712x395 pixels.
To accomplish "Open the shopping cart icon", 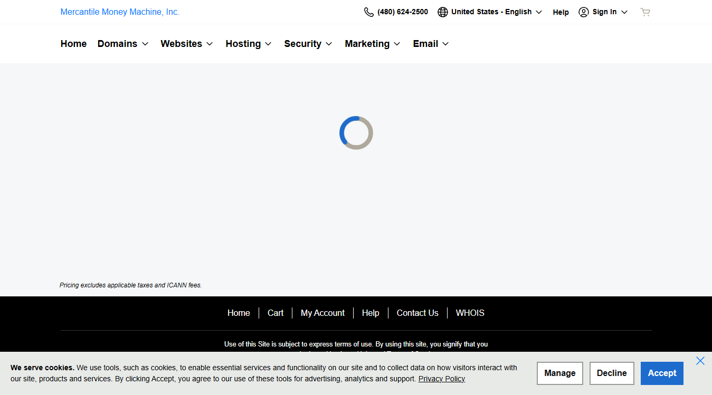I will click(x=645, y=12).
